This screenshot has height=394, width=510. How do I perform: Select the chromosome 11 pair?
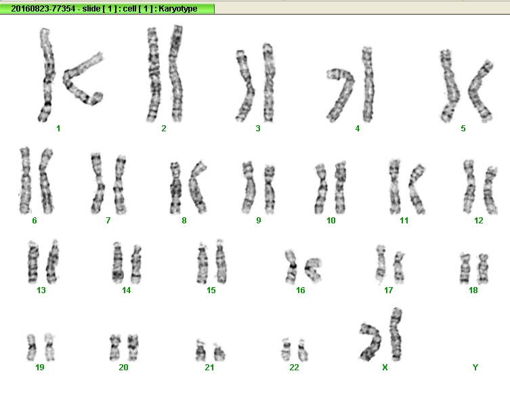[x=408, y=187]
